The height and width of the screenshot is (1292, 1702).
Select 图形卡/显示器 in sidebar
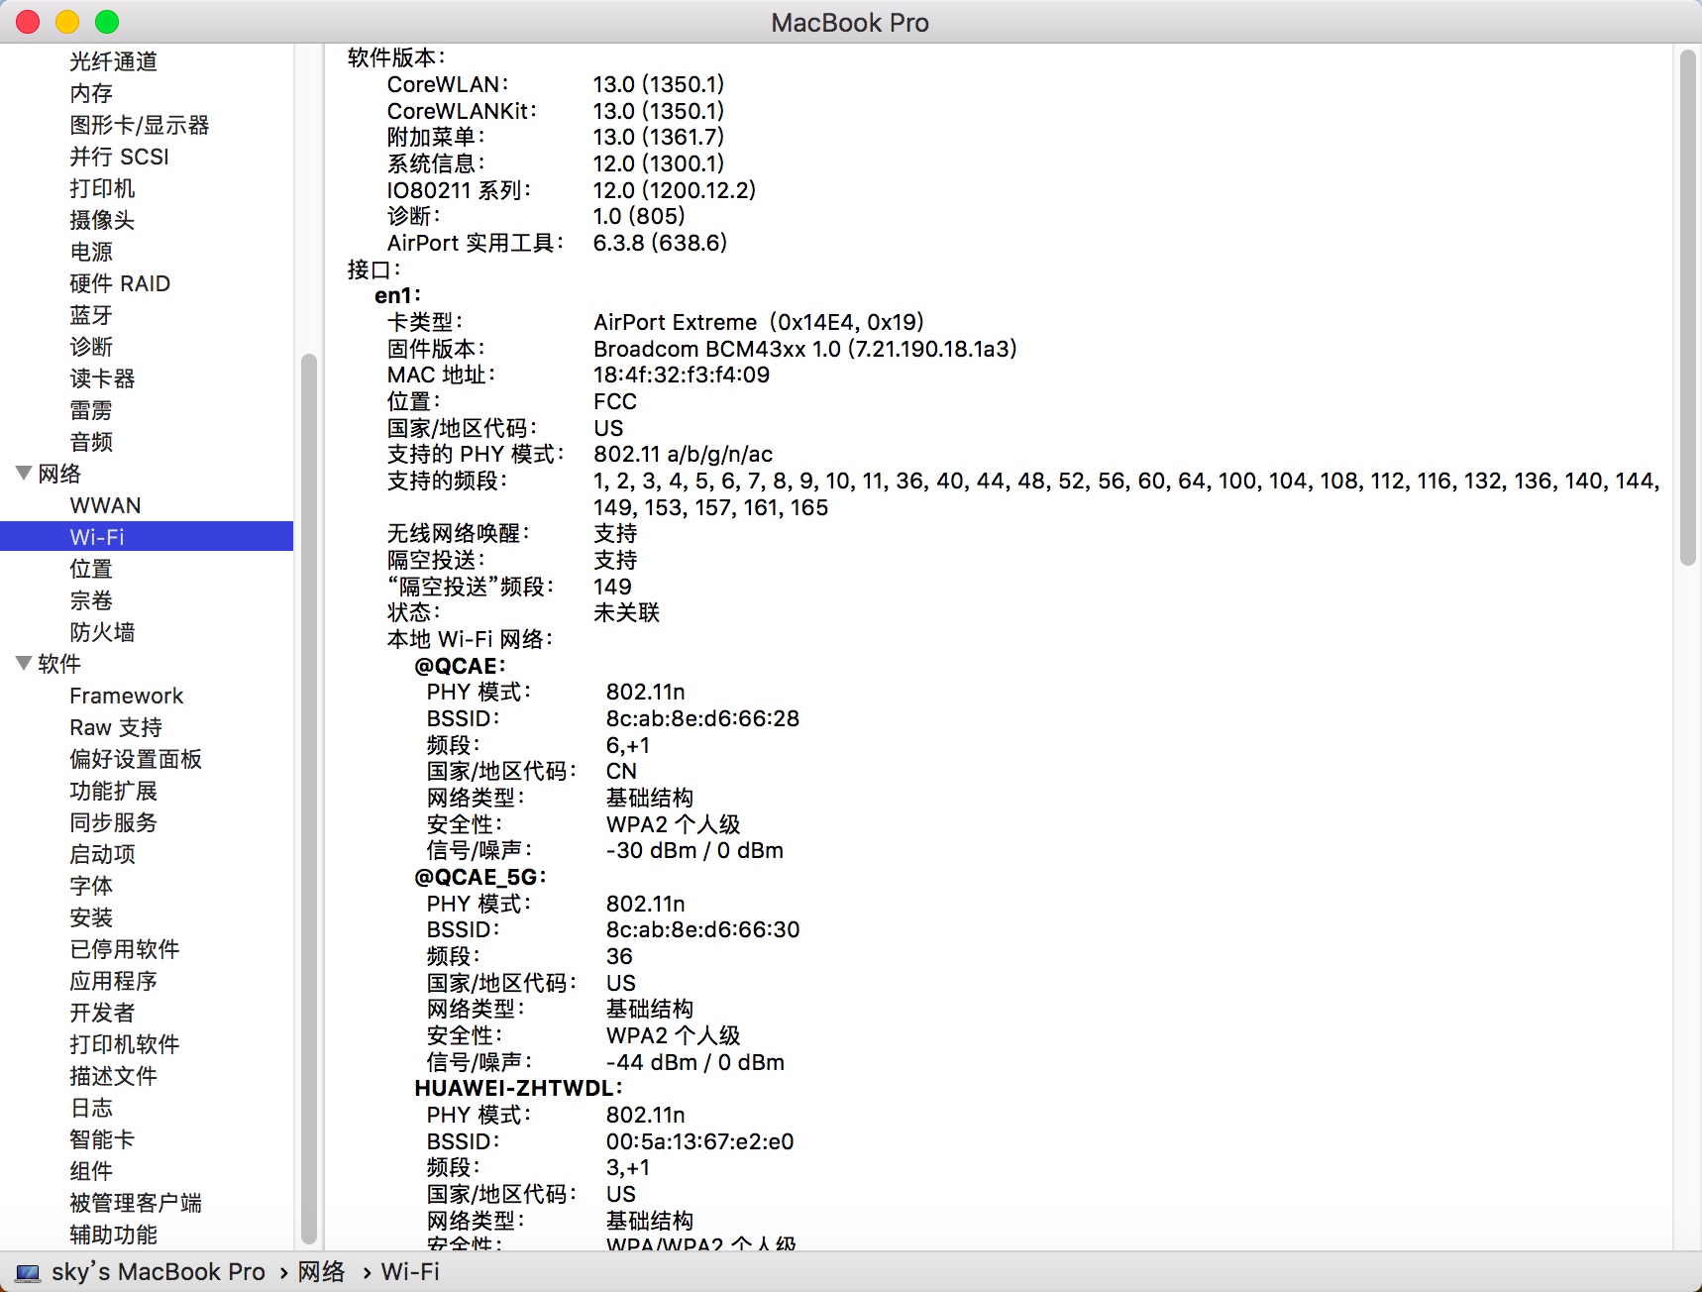140,125
